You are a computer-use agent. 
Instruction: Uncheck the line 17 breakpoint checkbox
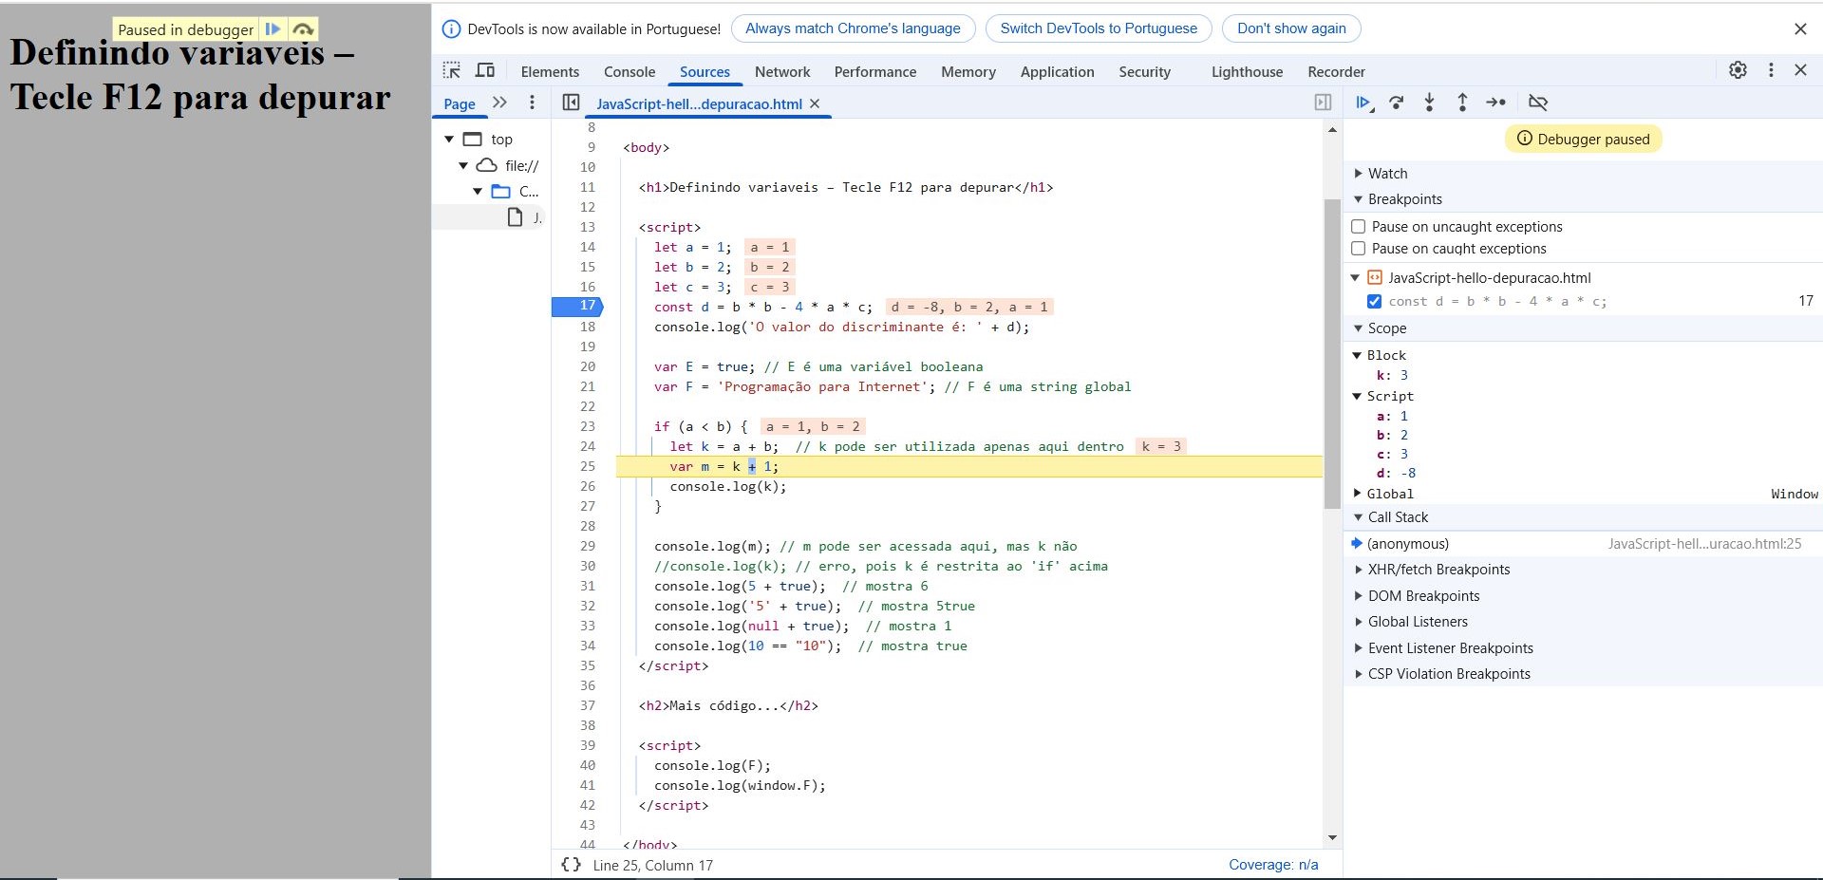point(1374,301)
